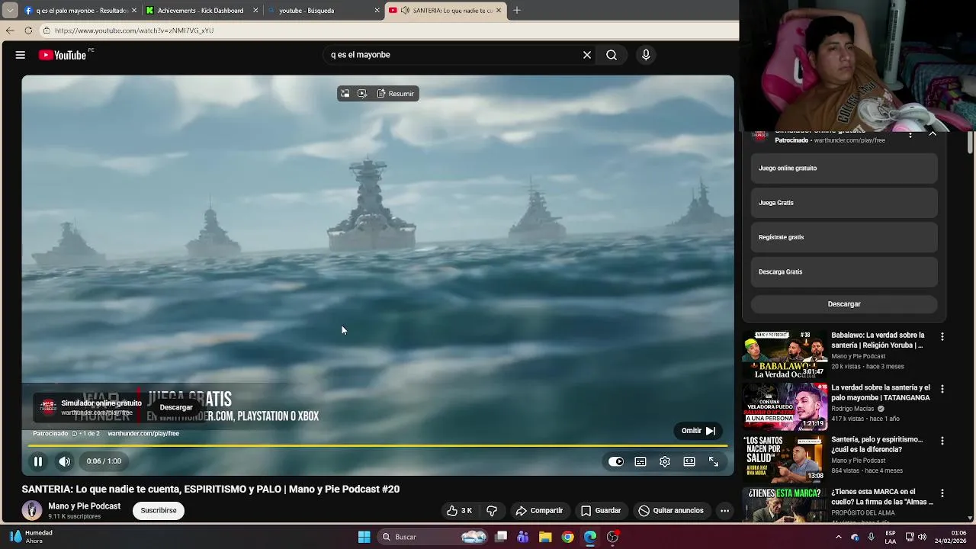Click the Edge video enhance overlay icon

click(362, 94)
